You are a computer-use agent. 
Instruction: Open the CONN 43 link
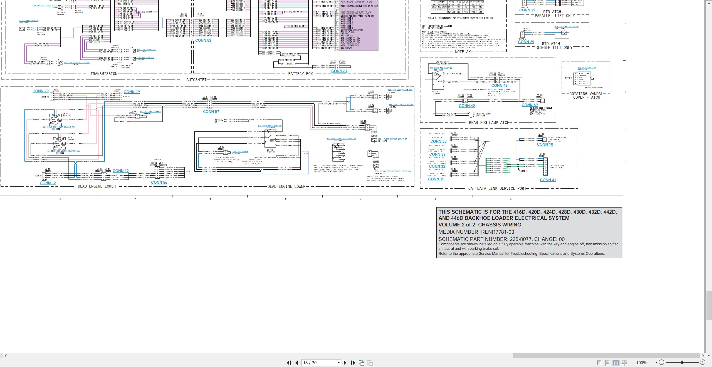click(x=499, y=86)
